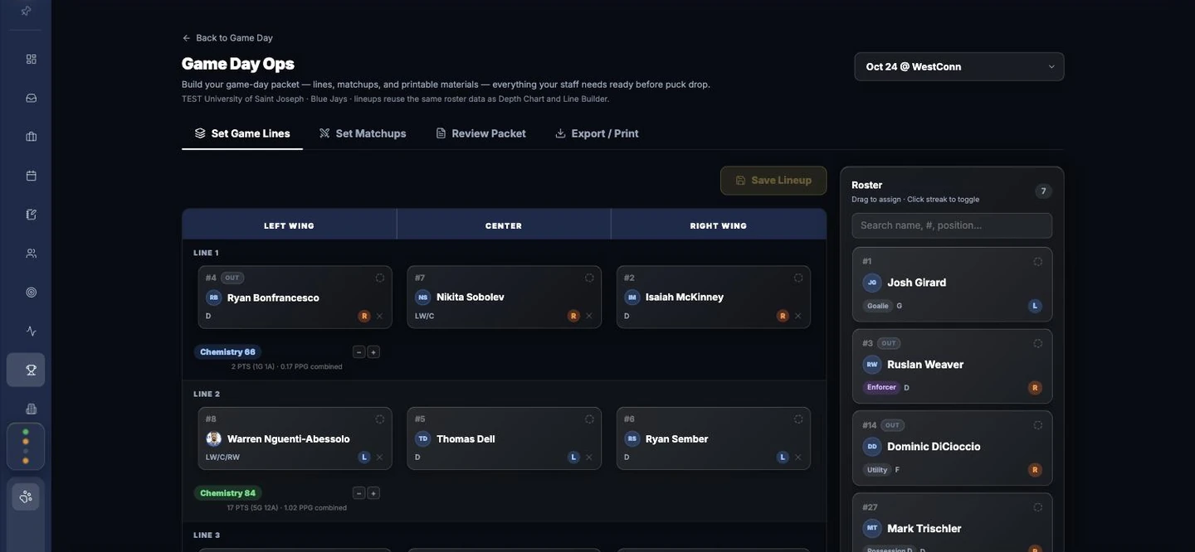This screenshot has width=1195, height=552.
Task: Remove Thomas Dell from Line 2
Action: tap(589, 458)
